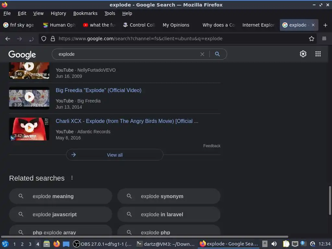Screen dimensions: 332x249
Task: Play the Charli XCX Angry Birds video thumbnail
Action: point(29,129)
